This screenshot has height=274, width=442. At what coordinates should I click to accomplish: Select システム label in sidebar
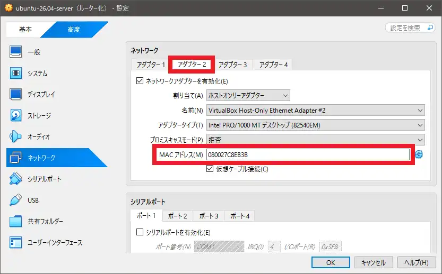pyautogui.click(x=38, y=74)
